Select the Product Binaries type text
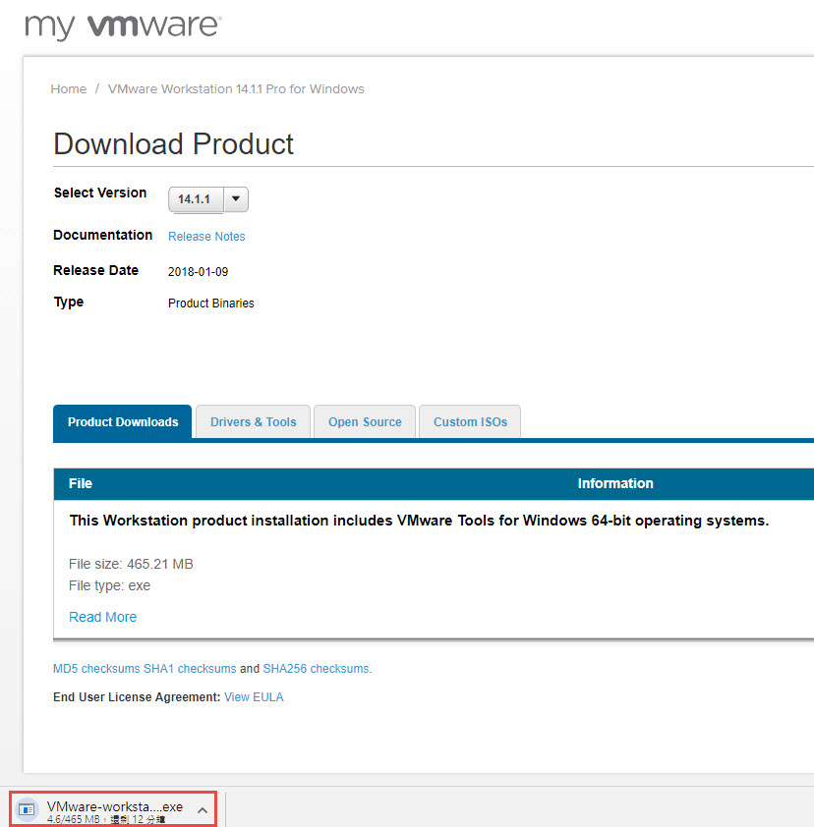This screenshot has width=814, height=827. 211,303
